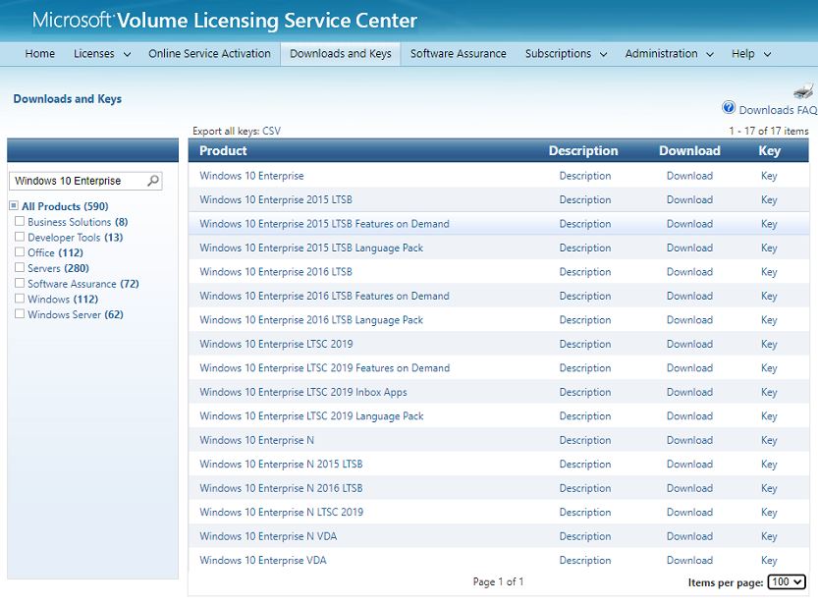Open the Licenses menu dropdown
Viewport: 818px width, 605px height.
tap(102, 54)
